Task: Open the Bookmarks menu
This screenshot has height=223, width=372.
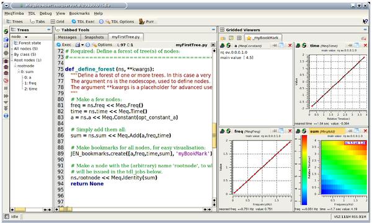Action: tap(79, 13)
